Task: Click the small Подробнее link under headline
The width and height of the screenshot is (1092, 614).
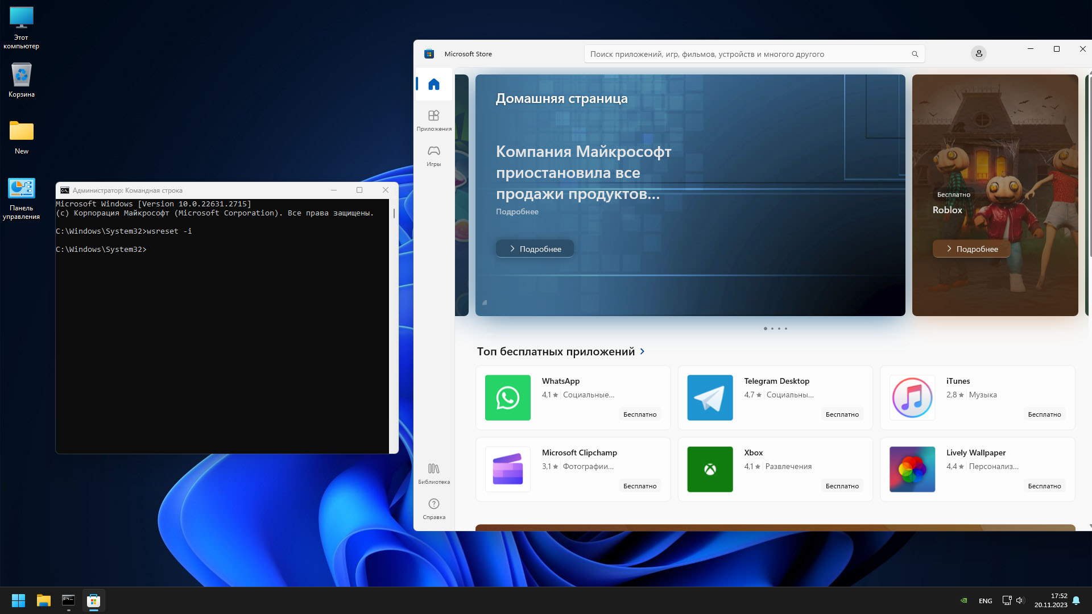Action: (x=516, y=211)
